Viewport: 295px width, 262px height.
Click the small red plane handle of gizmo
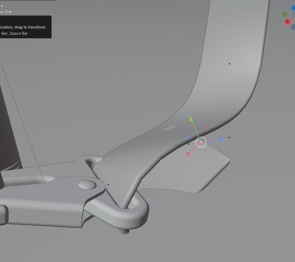pyautogui.click(x=206, y=128)
